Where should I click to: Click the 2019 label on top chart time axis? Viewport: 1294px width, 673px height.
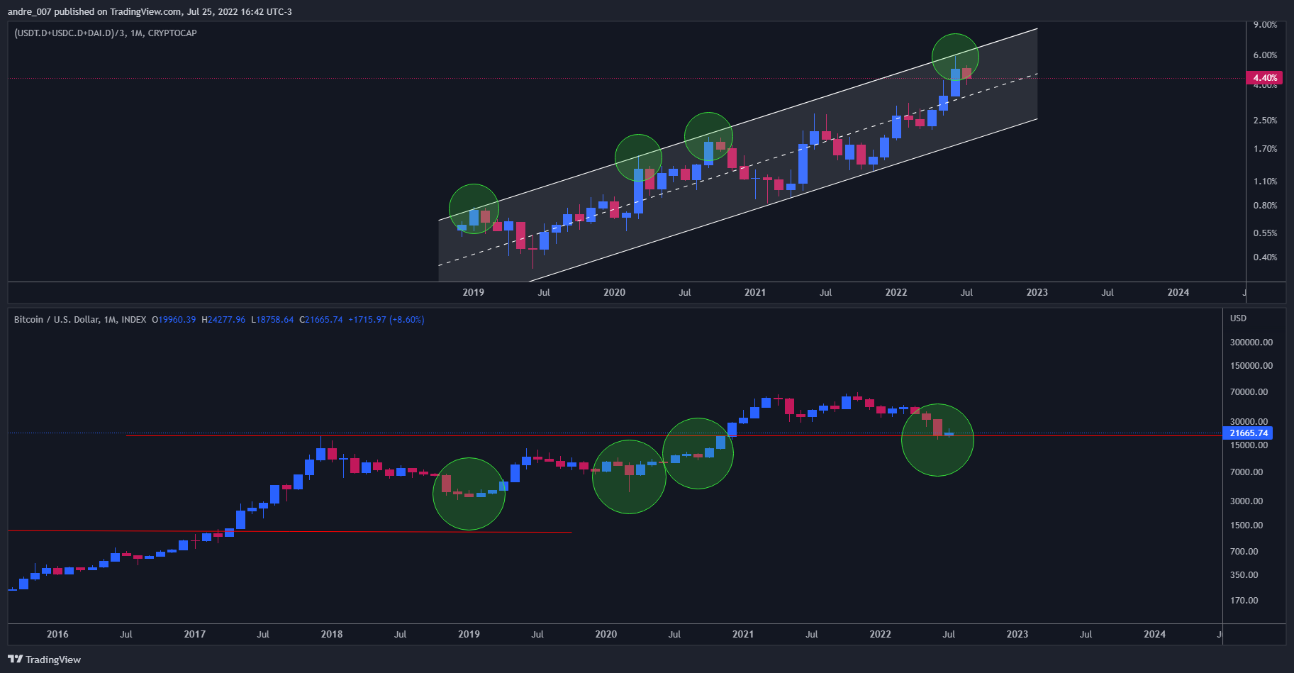pos(473,292)
